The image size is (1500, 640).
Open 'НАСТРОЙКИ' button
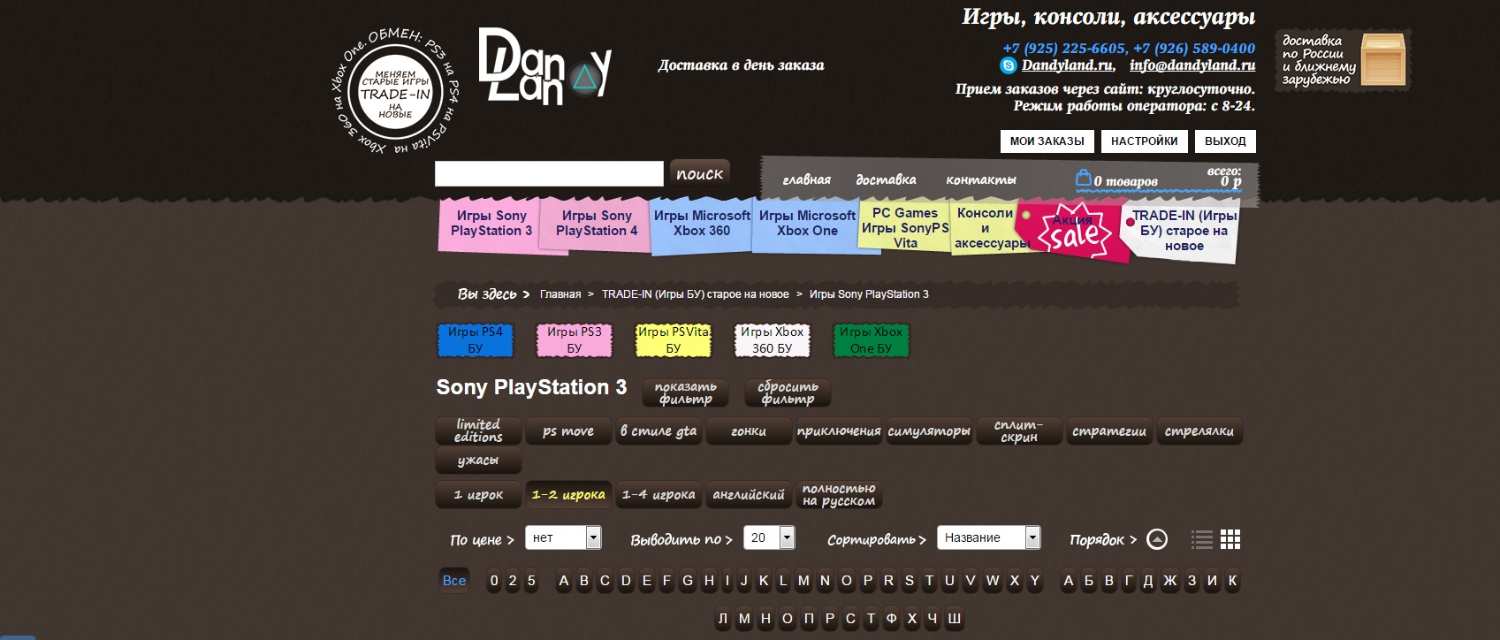1144,141
